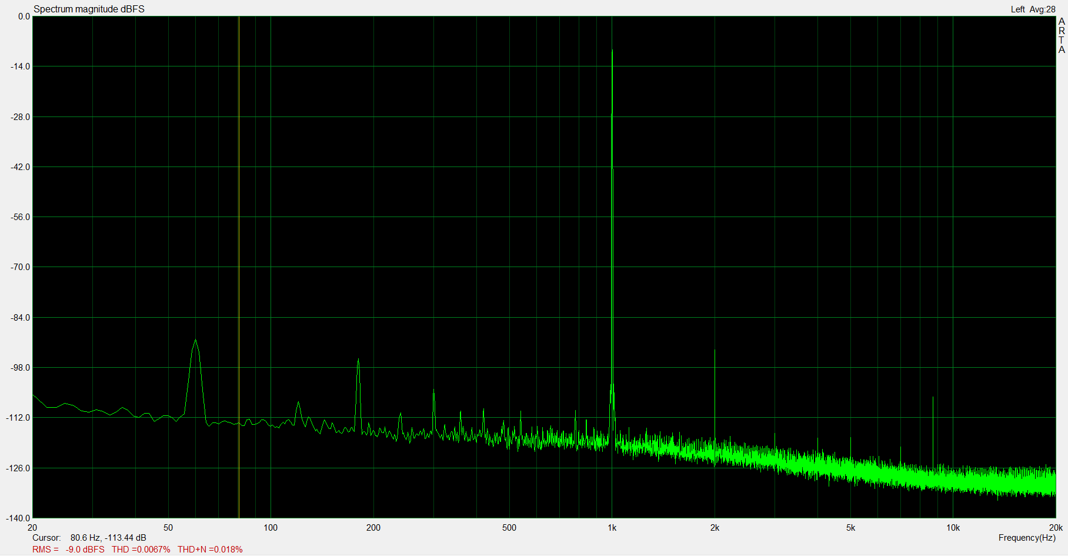This screenshot has width=1068, height=556.
Task: Click the -126.0 y-axis label
Action: pos(18,468)
